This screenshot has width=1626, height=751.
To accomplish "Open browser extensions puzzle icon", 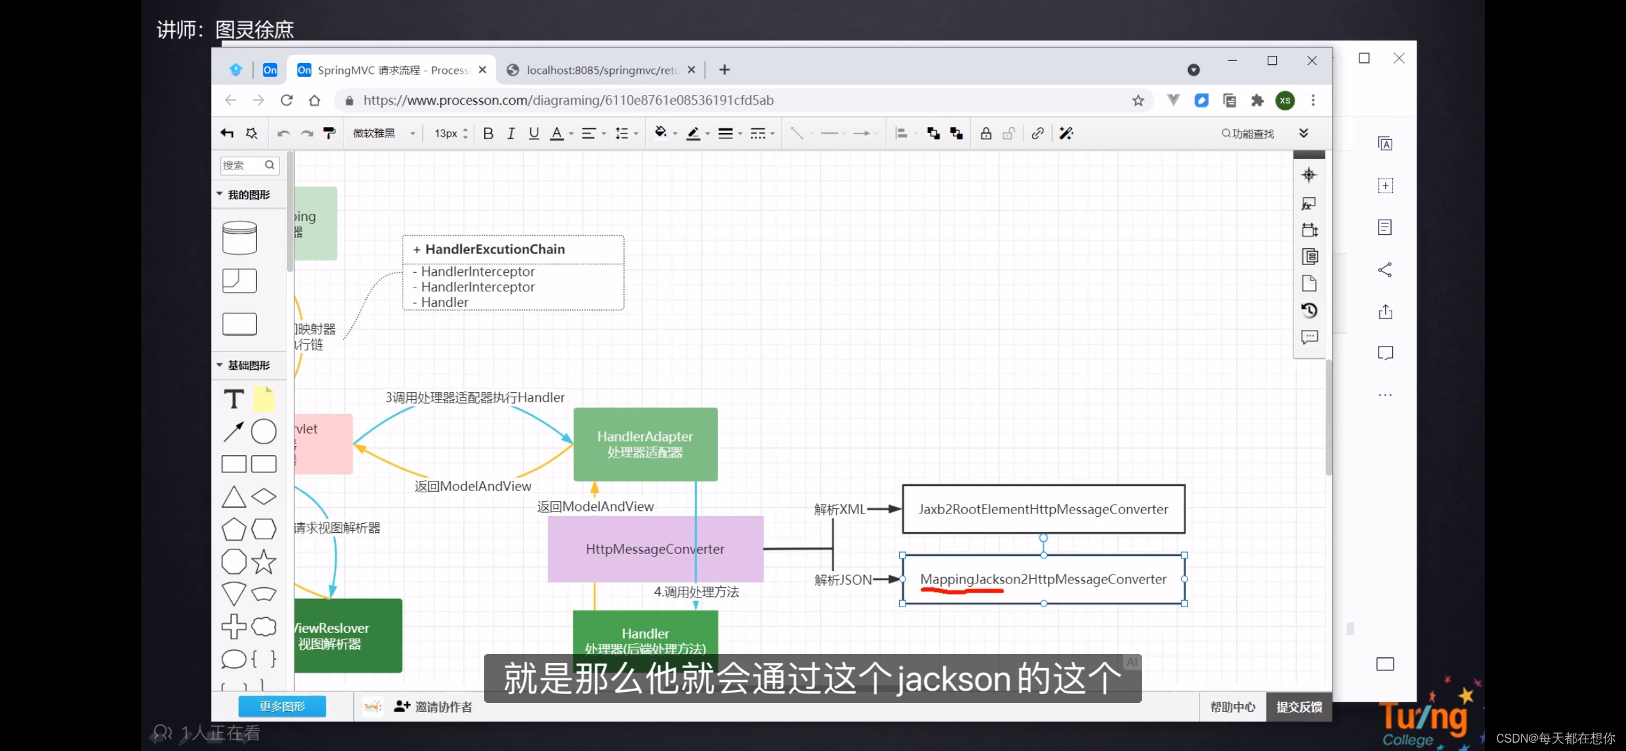I will [x=1257, y=100].
